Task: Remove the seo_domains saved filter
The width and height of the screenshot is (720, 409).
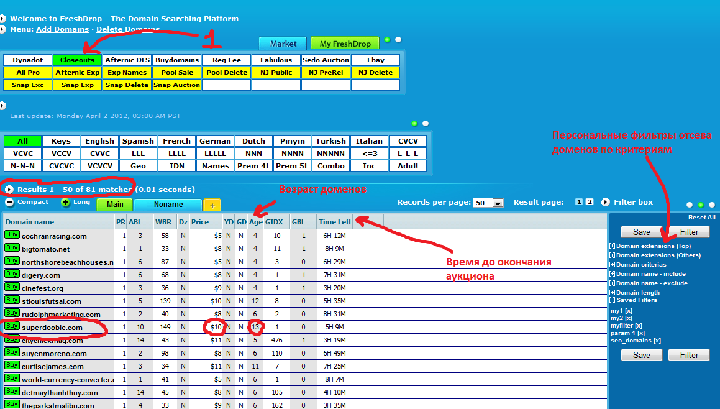Action: click(657, 341)
